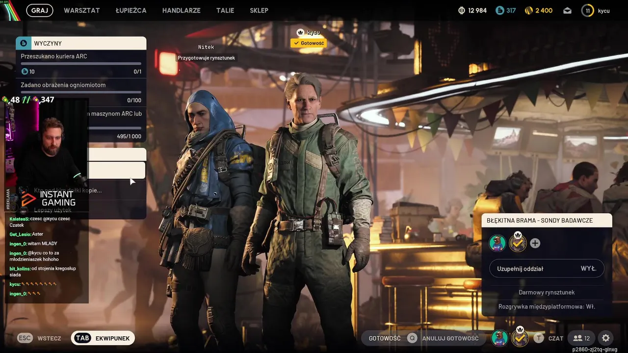Viewport: 628px width, 353px height.
Task: Click the Przygotowuje rynsztunek status label
Action: tap(206, 58)
